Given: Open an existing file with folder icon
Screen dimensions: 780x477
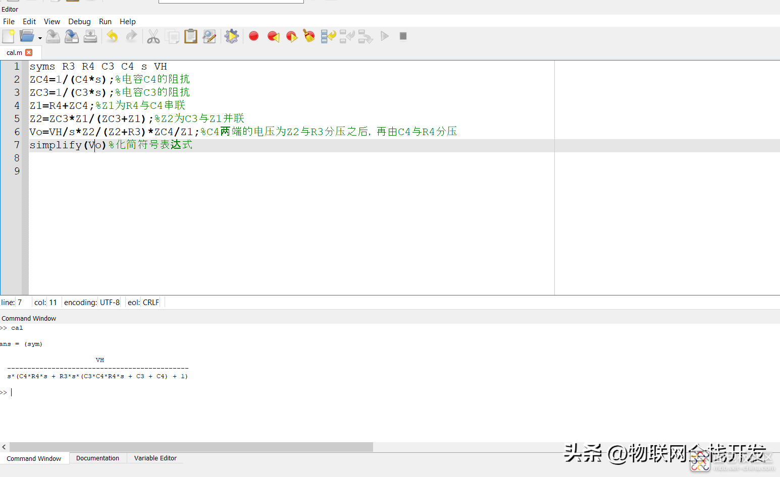Looking at the screenshot, I should [x=26, y=36].
